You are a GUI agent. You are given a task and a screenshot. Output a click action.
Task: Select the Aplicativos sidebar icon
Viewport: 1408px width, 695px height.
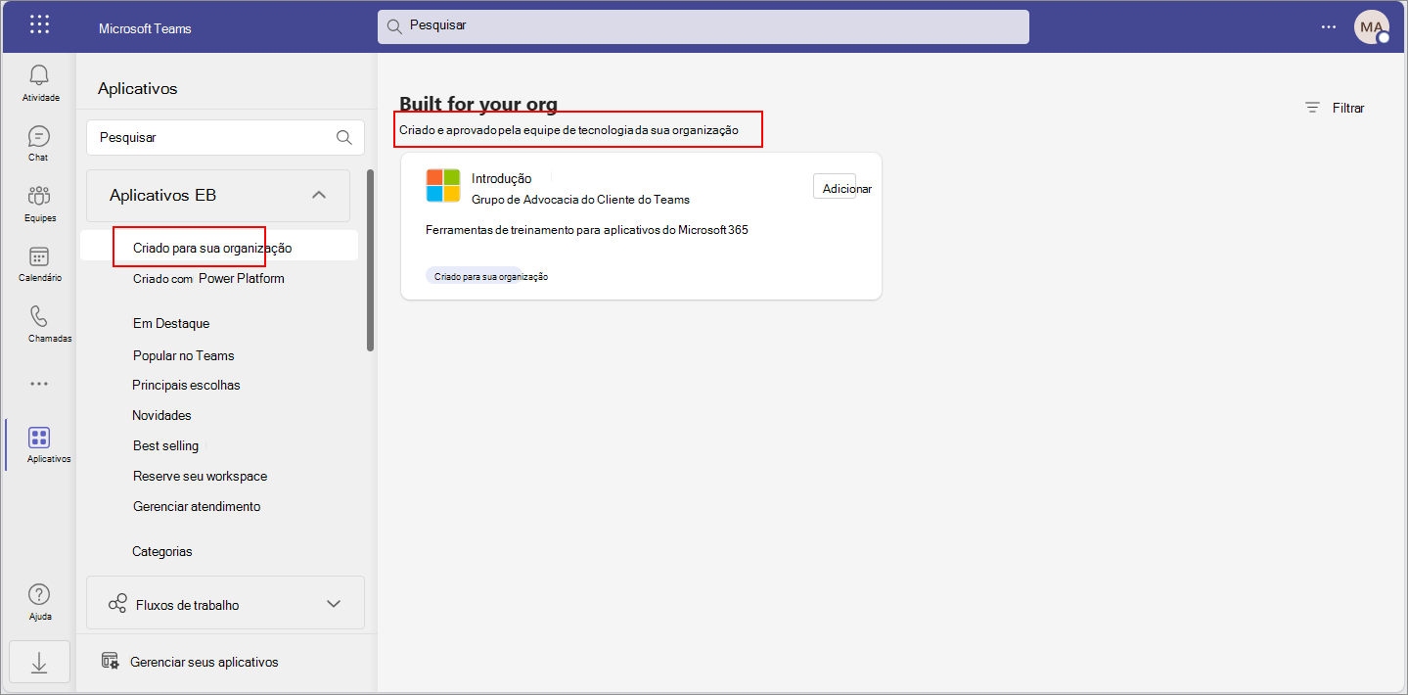click(39, 438)
